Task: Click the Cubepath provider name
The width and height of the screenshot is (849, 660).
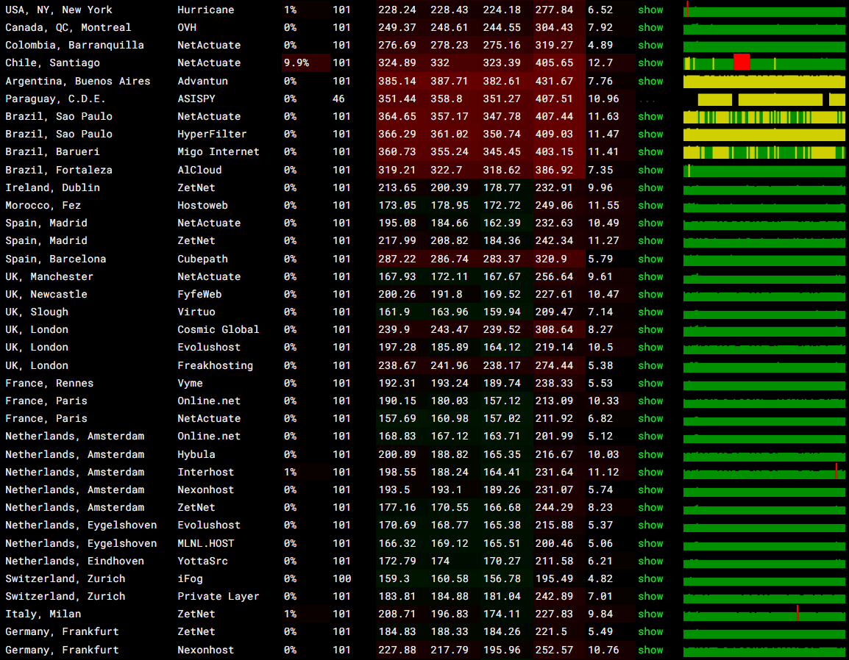Action: pos(202,259)
